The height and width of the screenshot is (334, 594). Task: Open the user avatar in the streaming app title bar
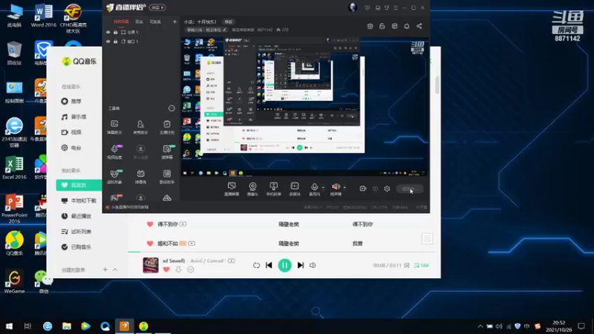[352, 7]
